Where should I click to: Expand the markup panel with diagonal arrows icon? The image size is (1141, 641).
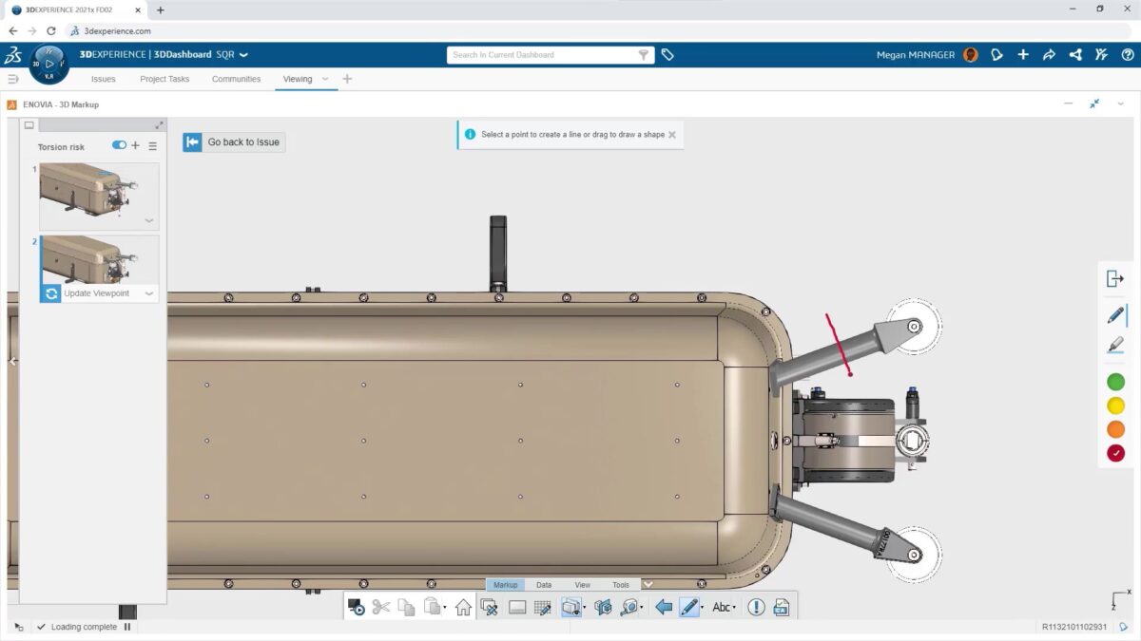pos(159,125)
